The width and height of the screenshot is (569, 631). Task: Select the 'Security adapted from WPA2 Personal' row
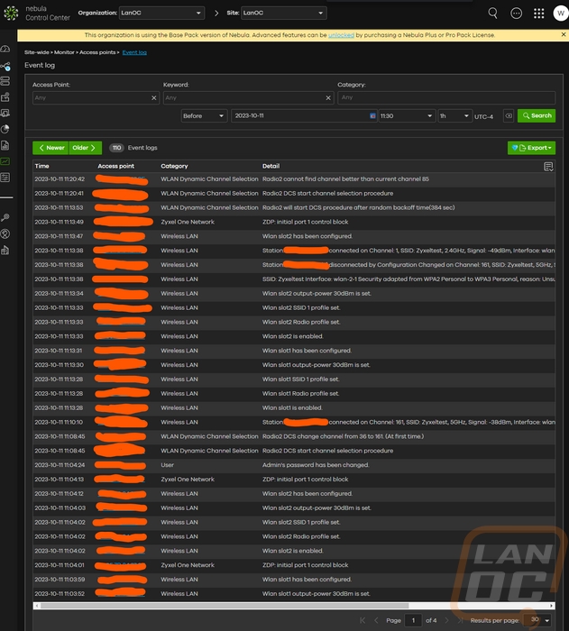point(294,279)
